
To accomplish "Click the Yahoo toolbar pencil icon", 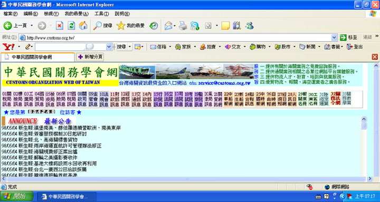I will click(28, 47).
